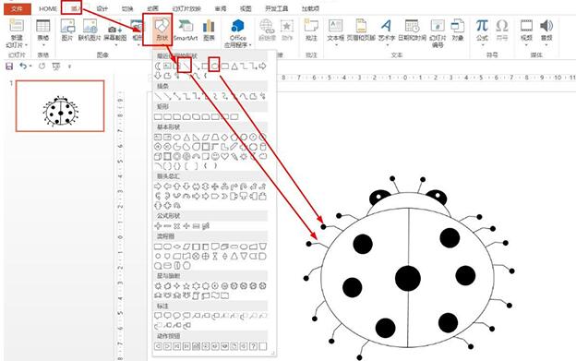Screen dimensions: 576x361
Task: Switch to the HOME tab
Action: [x=48, y=8]
